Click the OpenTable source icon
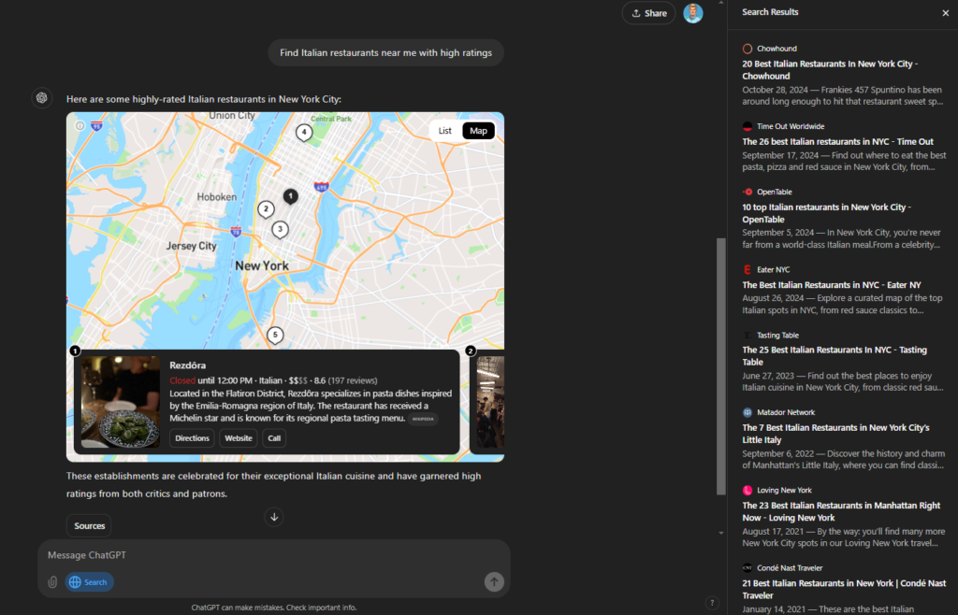The height and width of the screenshot is (615, 958). pos(748,192)
